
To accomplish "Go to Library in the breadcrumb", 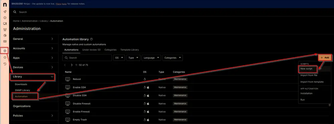I will click(x=44, y=21).
